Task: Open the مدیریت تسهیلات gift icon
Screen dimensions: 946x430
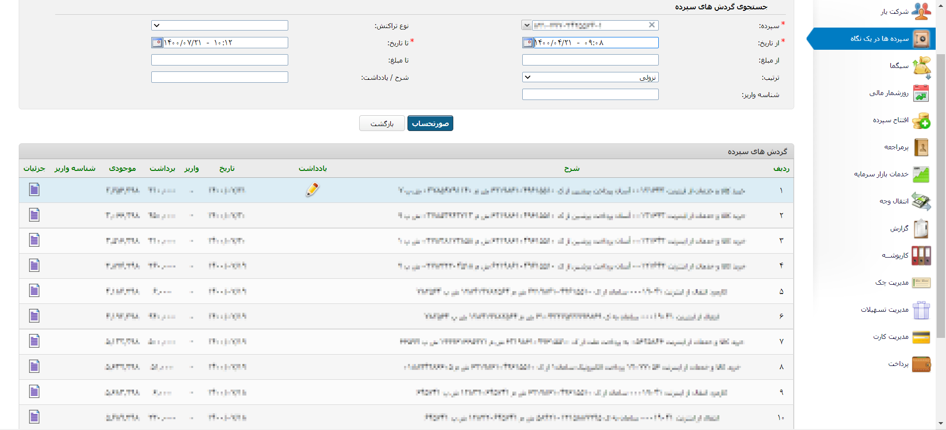Action: click(x=921, y=310)
